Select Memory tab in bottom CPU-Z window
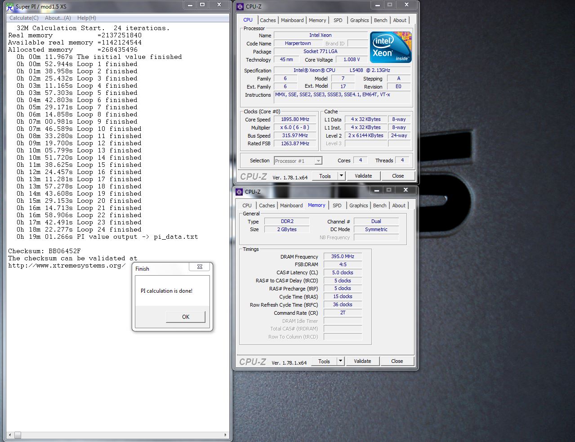575x442 pixels. (316, 205)
